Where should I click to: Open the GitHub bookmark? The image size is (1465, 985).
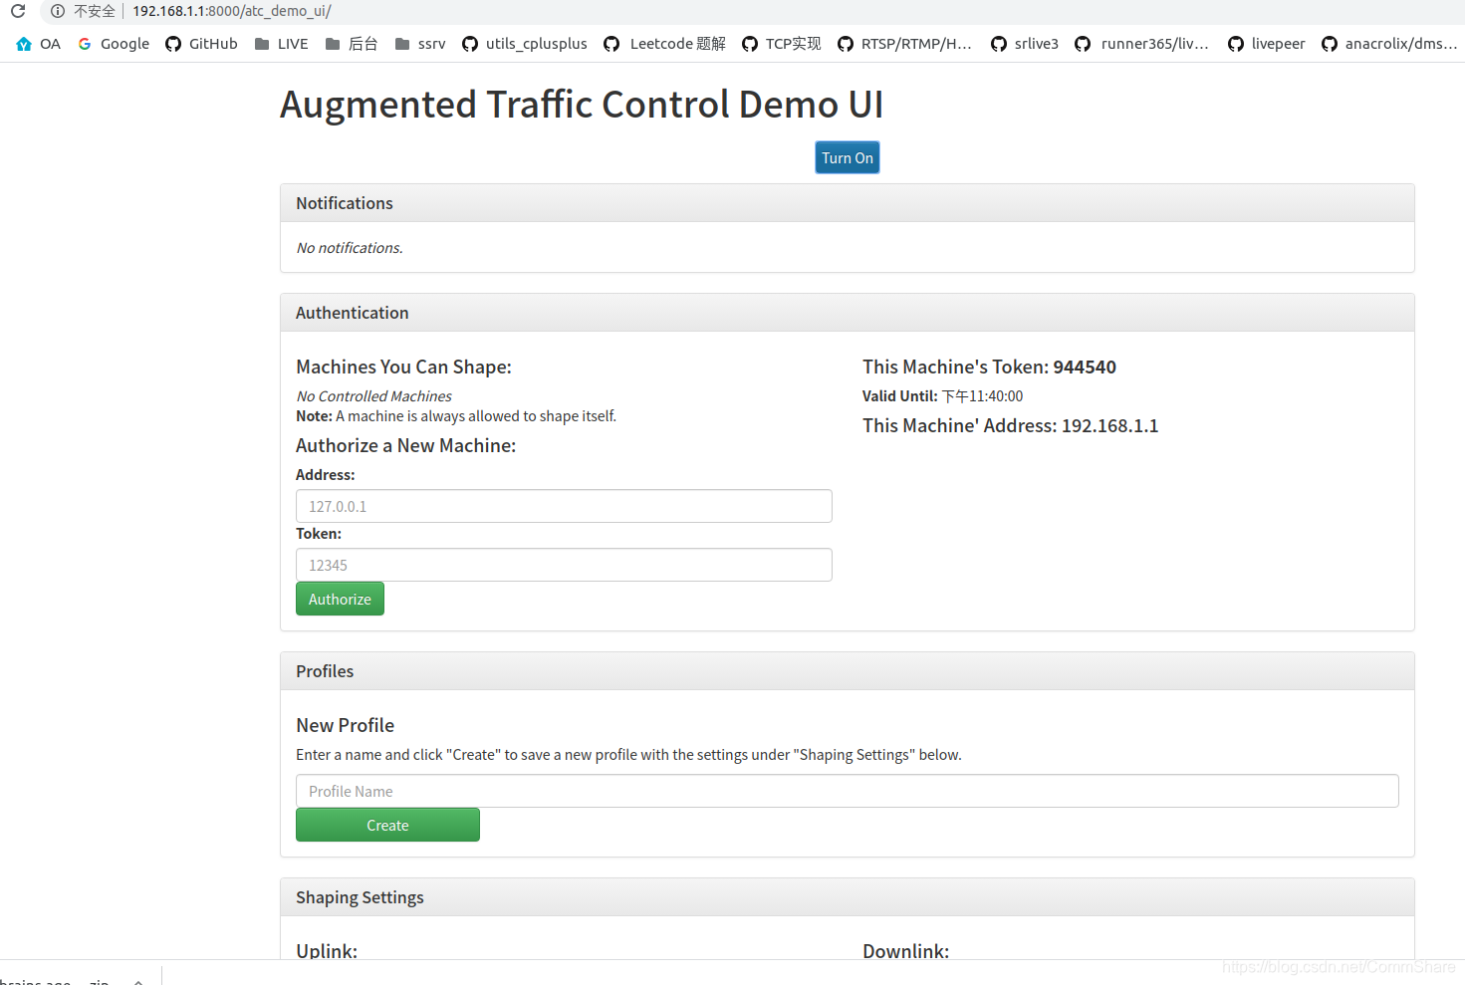pos(202,44)
